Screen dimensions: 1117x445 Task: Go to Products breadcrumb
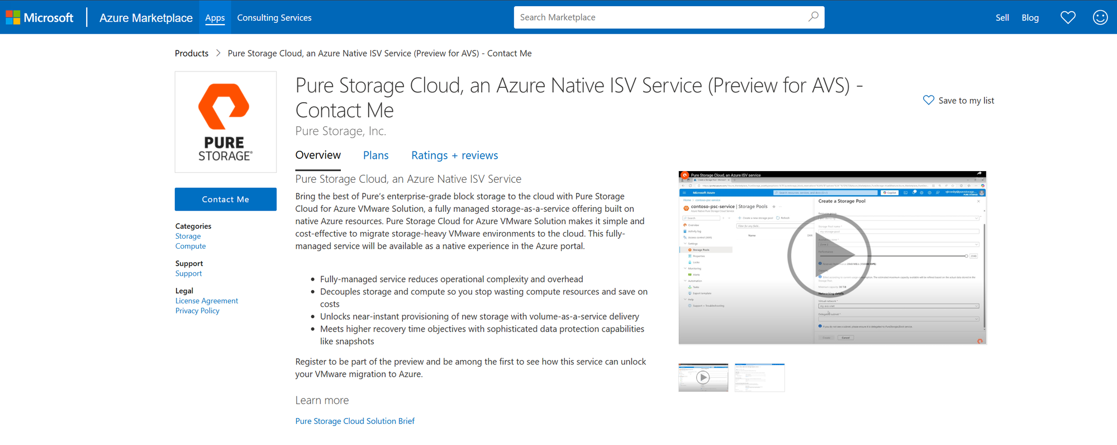point(192,53)
